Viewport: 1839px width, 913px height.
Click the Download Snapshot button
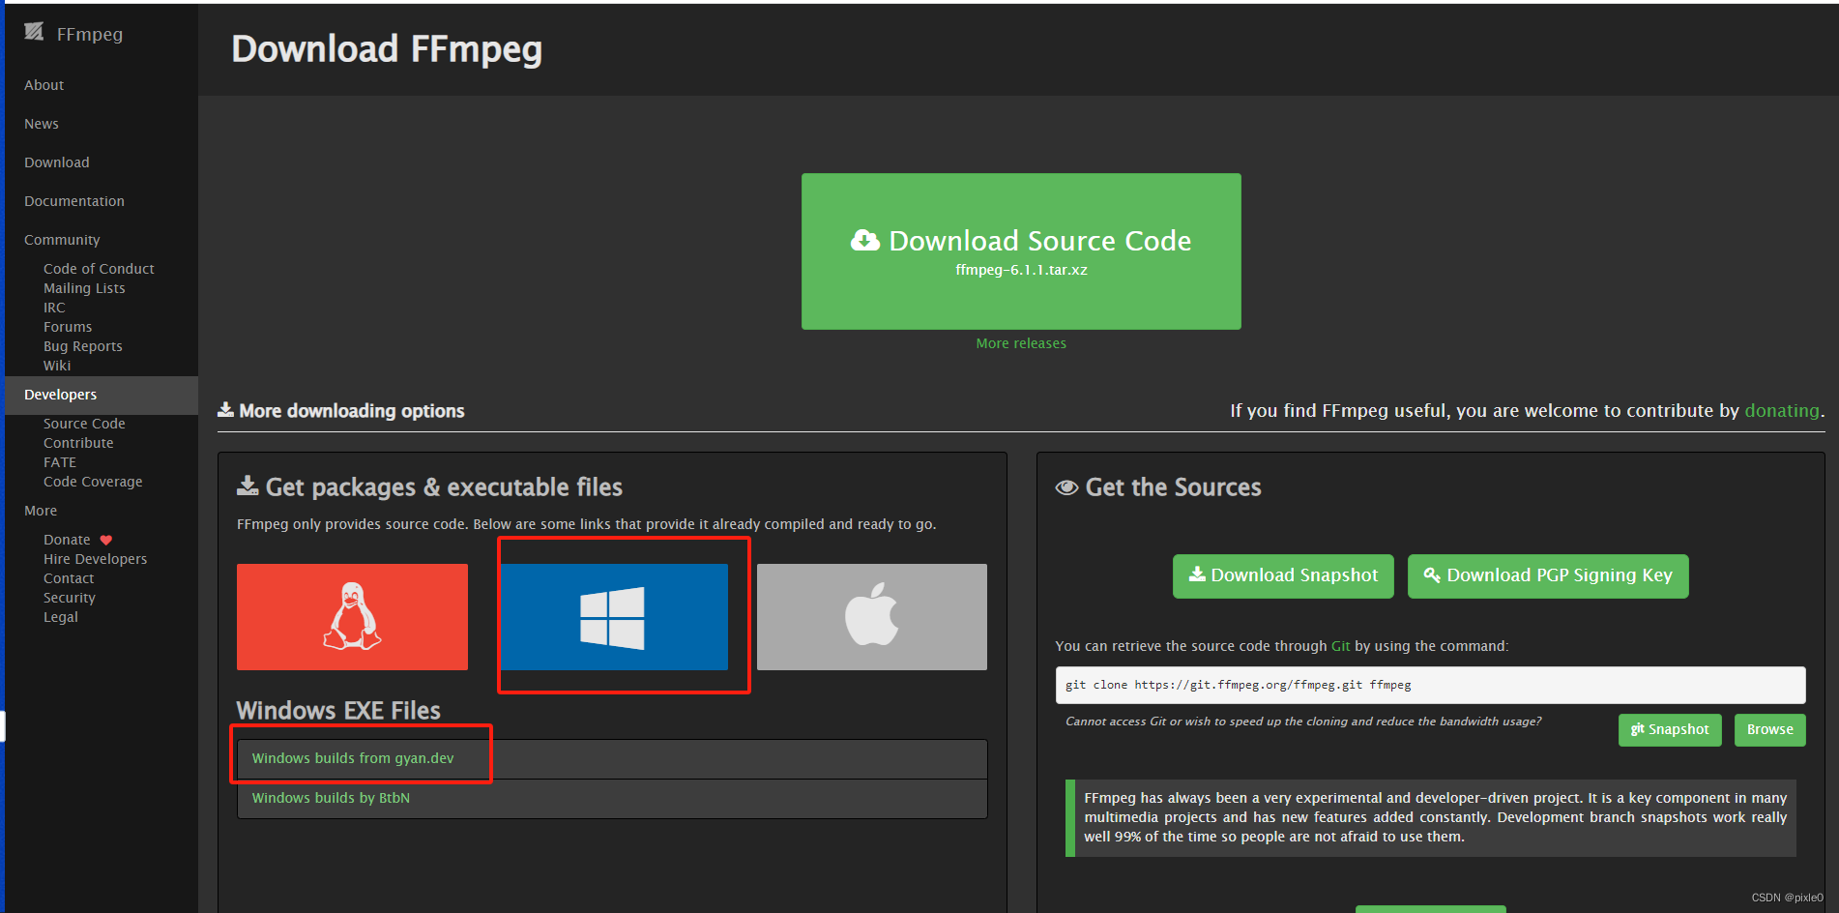click(x=1283, y=575)
